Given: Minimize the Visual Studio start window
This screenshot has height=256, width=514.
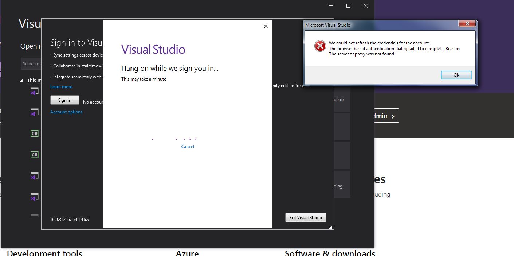Looking at the screenshot, I should 331,6.
